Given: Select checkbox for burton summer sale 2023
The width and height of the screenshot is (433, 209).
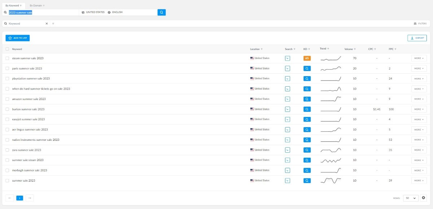Looking at the screenshot, I should 7,109.
